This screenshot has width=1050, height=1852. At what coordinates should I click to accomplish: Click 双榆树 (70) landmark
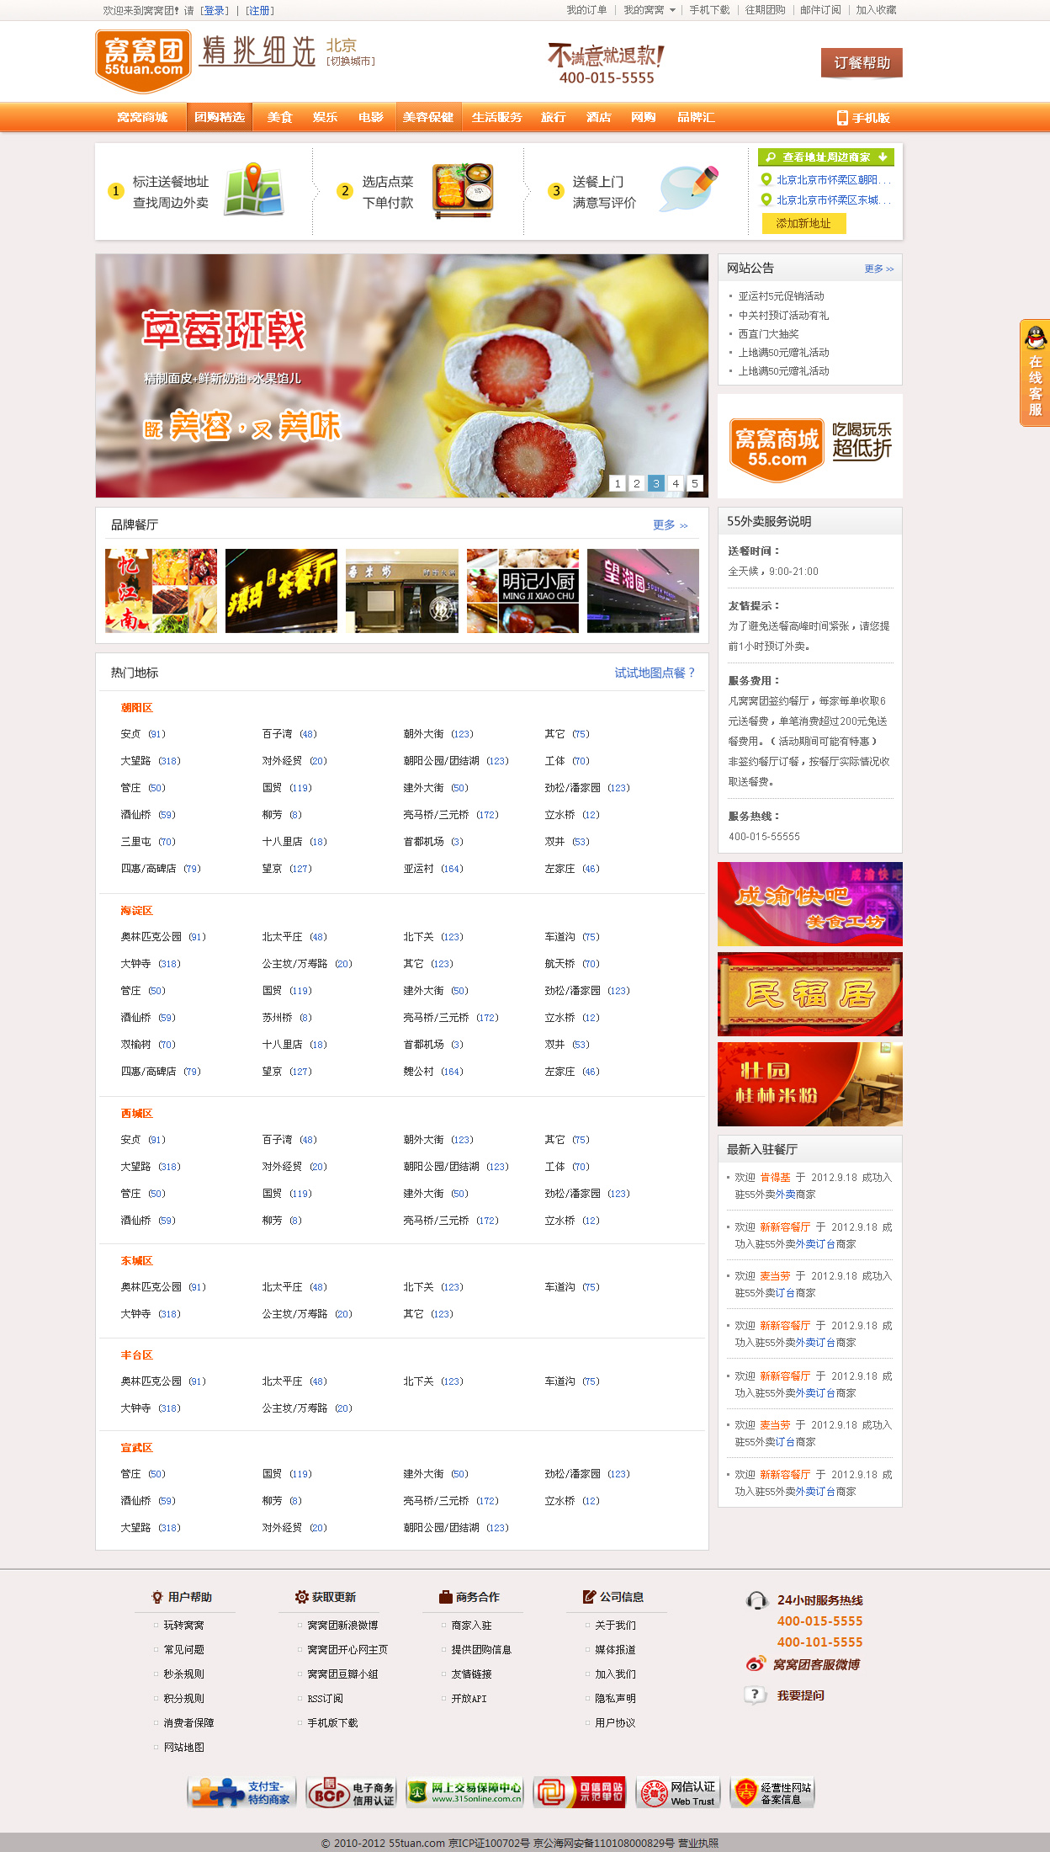click(148, 1045)
